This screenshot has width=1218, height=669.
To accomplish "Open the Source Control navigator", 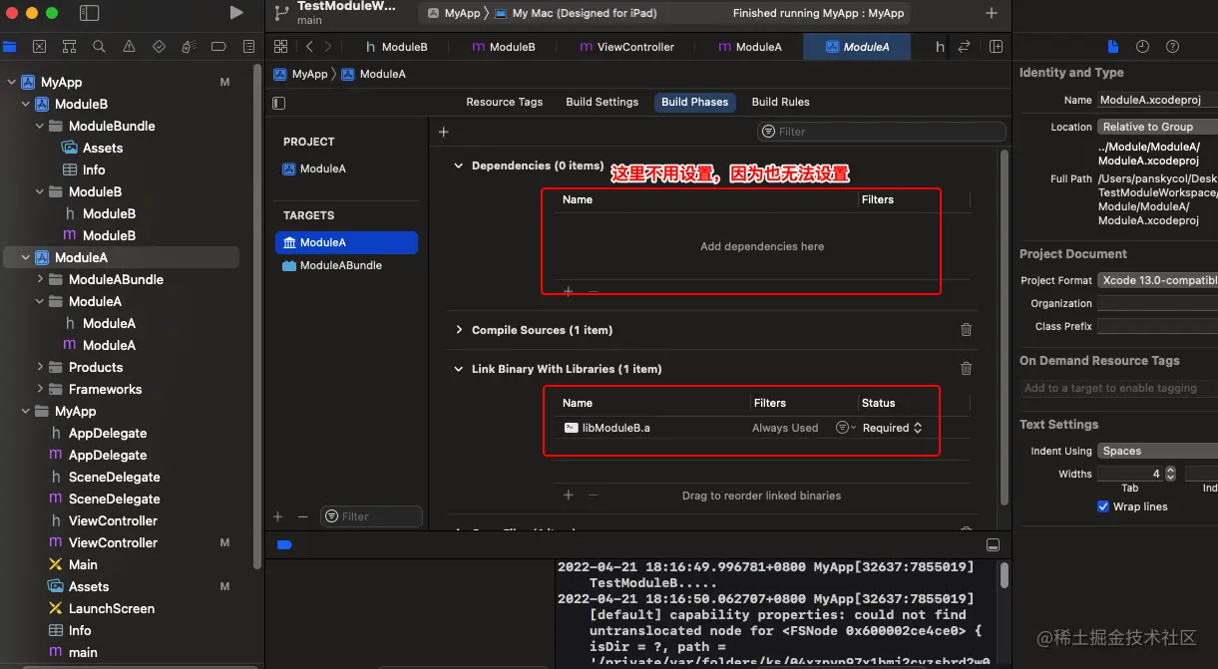I will coord(39,47).
